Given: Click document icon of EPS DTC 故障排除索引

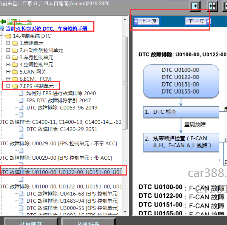Looking at the screenshot, I should 21,100.
